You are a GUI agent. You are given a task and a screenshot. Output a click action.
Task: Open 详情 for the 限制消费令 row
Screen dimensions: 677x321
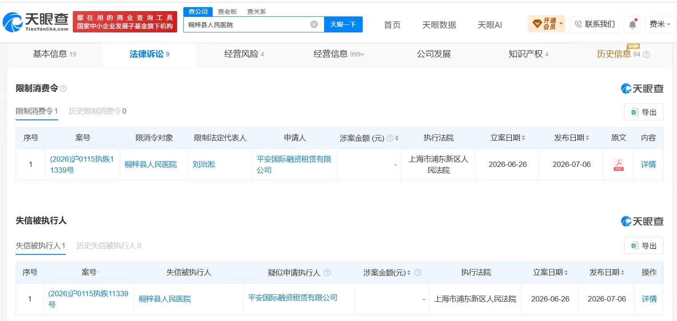(648, 165)
